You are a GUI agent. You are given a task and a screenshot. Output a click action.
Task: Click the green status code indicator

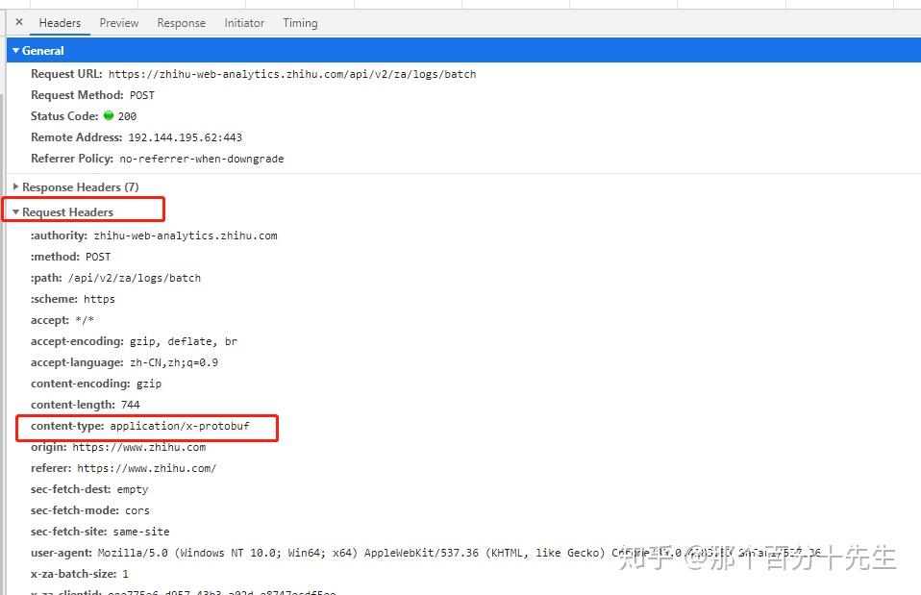(x=109, y=115)
